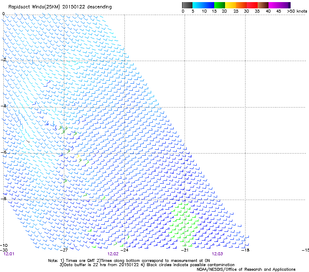
Task: Click longitude label -30
Action: coord(4,250)
